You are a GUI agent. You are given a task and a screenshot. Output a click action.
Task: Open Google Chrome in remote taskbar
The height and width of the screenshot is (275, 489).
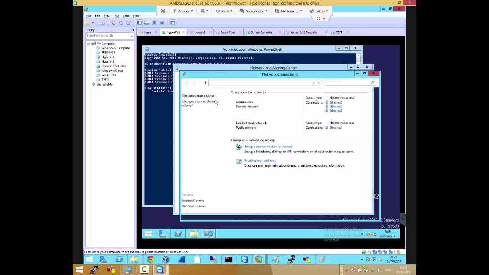[x=151, y=259]
